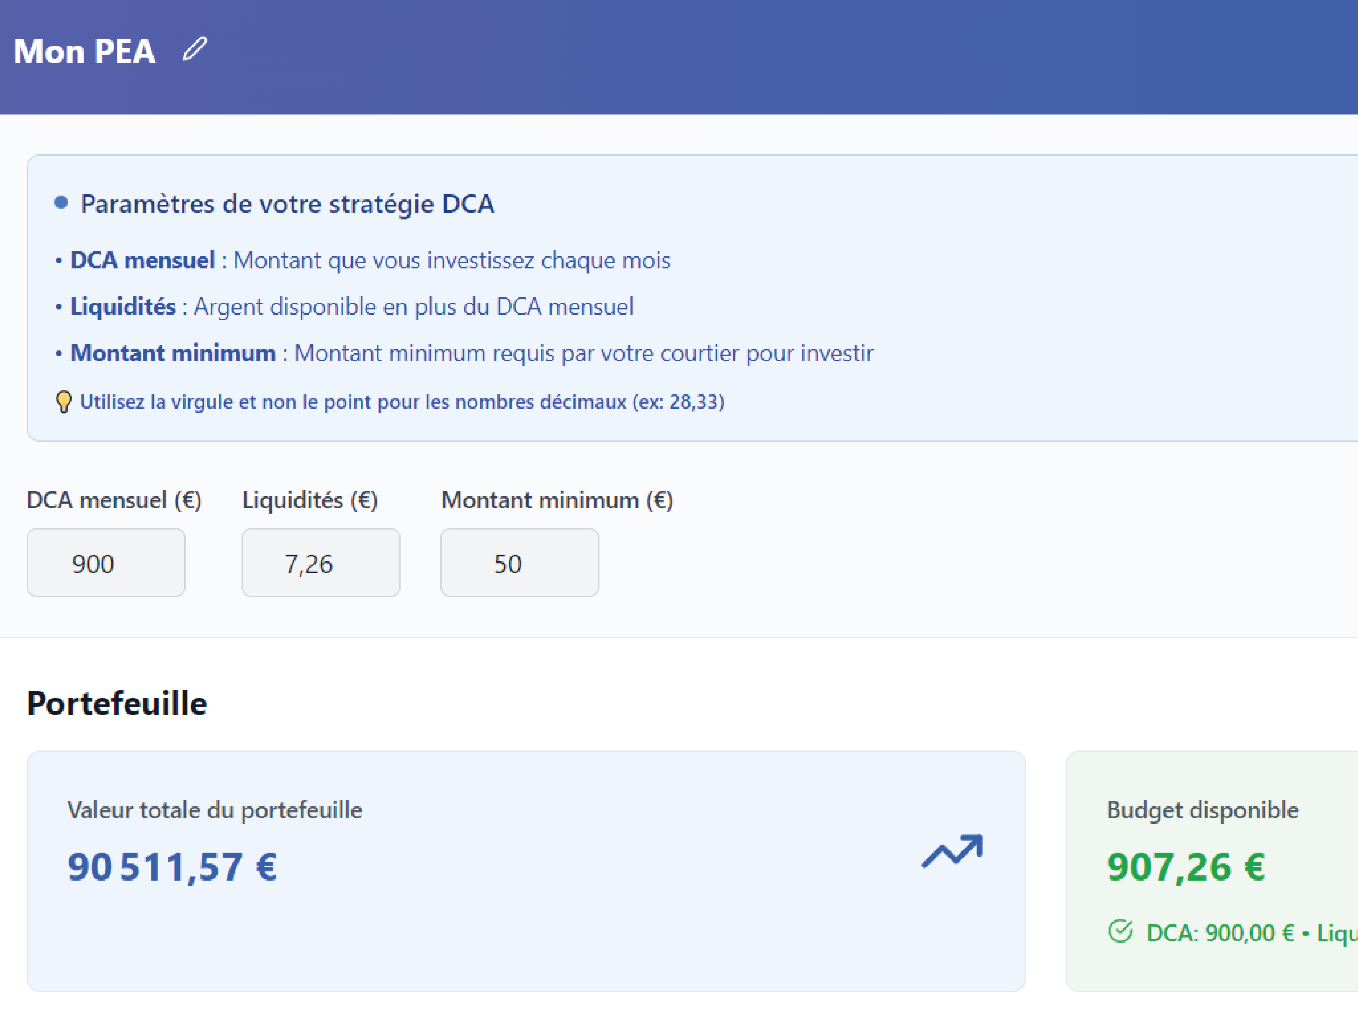Focus the Montant minimum input showing 50
This screenshot has width=1358, height=1018.
pyautogui.click(x=519, y=563)
